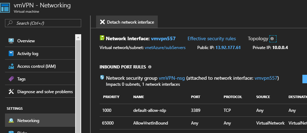Screen dimensions: 307x133
Task: Click the Any port cell of AllowVnetInBound
Action: pyautogui.click(x=195, y=123)
